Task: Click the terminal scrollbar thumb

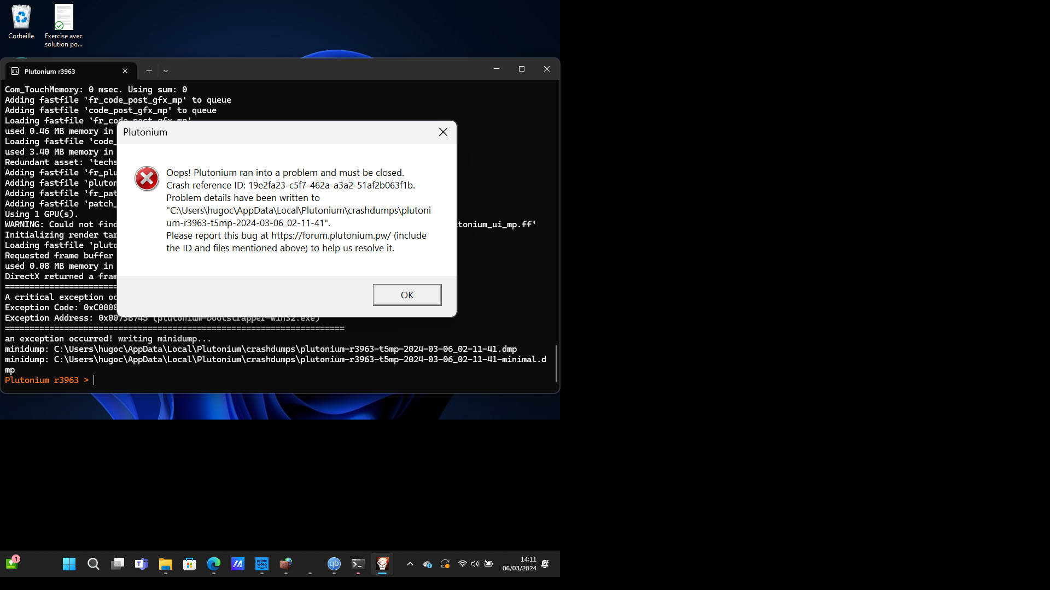Action: [556, 363]
